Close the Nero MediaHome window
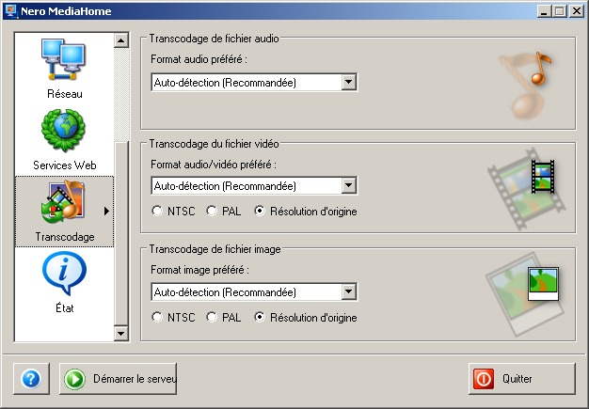589x409 pixels. (x=576, y=11)
